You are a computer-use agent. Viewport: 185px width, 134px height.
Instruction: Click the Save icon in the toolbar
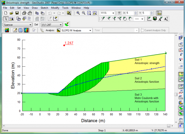[17, 13]
